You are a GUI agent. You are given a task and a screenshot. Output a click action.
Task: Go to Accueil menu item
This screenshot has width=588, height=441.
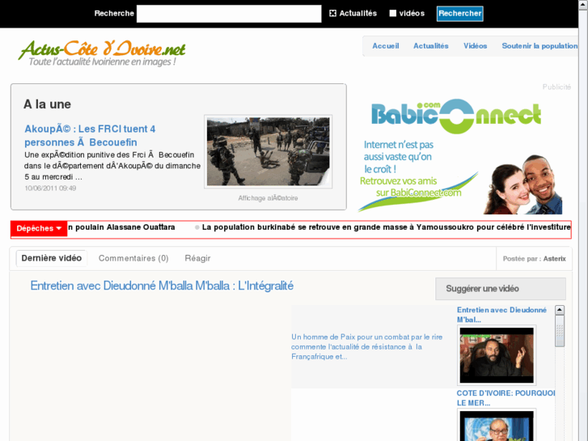tap(386, 46)
